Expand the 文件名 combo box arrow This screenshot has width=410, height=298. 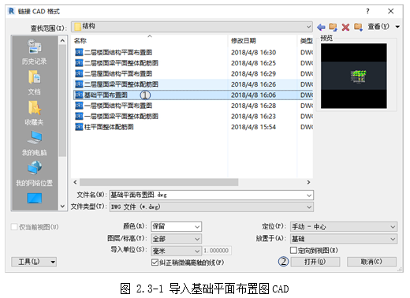coord(309,196)
